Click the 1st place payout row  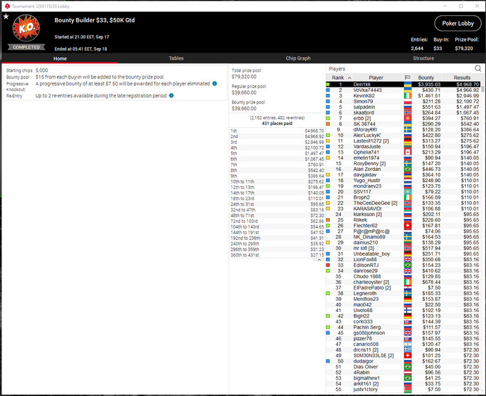277,131
